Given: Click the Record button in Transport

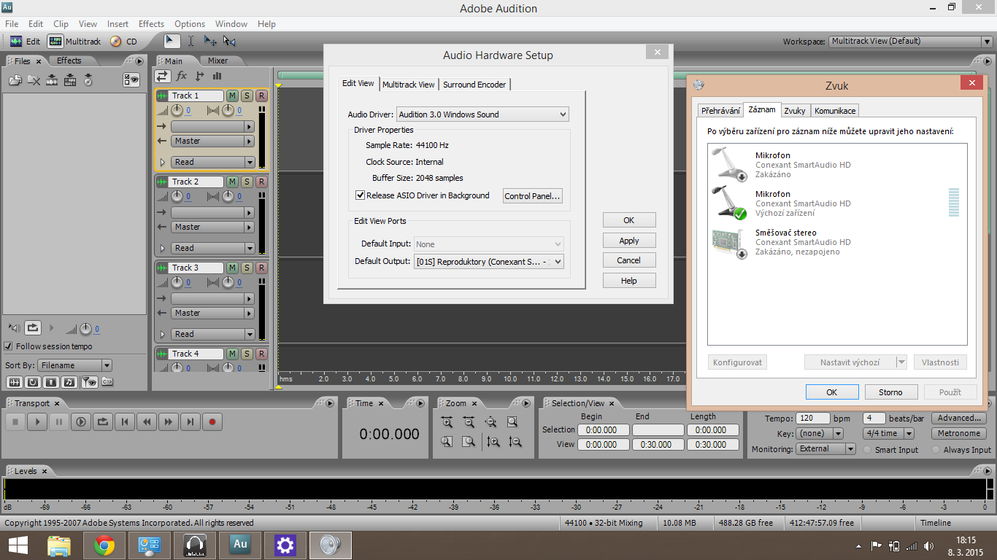Looking at the screenshot, I should [x=212, y=421].
